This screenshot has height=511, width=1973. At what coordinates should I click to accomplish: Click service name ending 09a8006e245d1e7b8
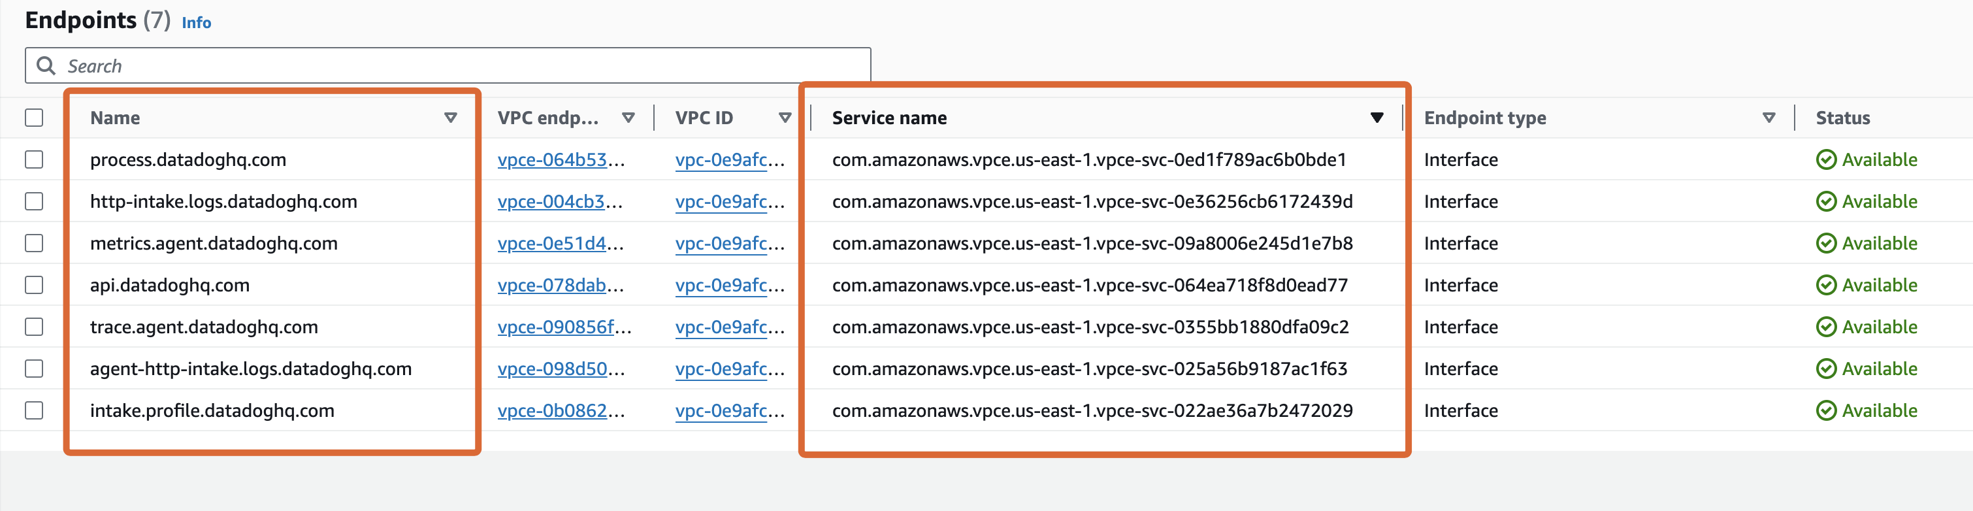(x=1092, y=243)
